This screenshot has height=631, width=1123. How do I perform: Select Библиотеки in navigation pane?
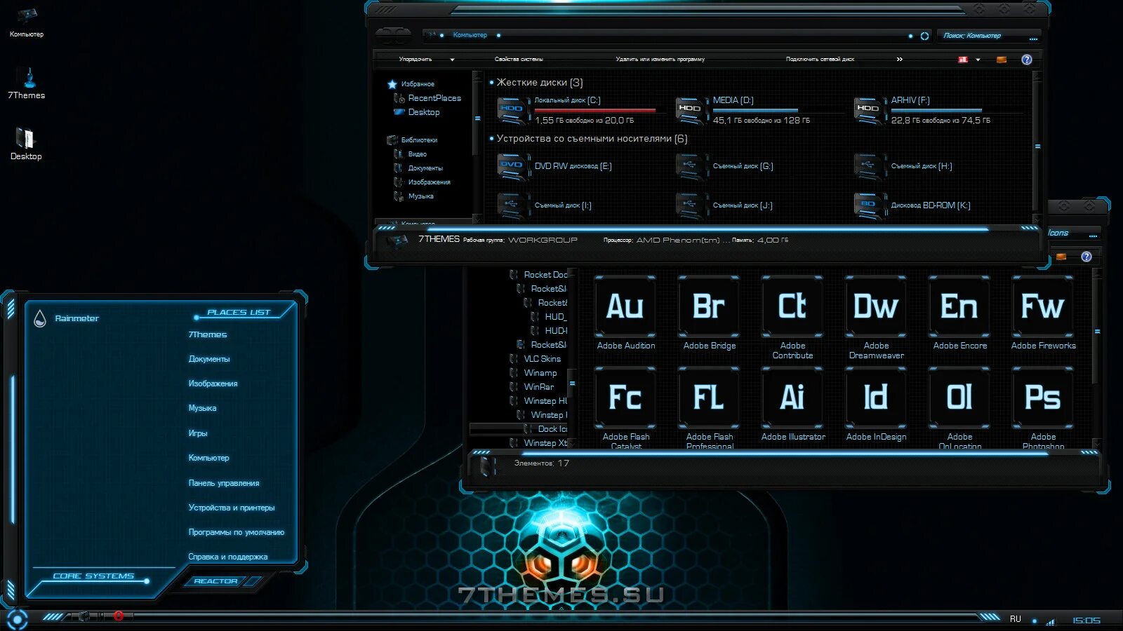pos(419,140)
